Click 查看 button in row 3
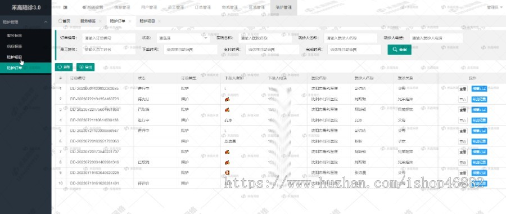The width and height of the screenshot is (506, 214). (x=463, y=110)
